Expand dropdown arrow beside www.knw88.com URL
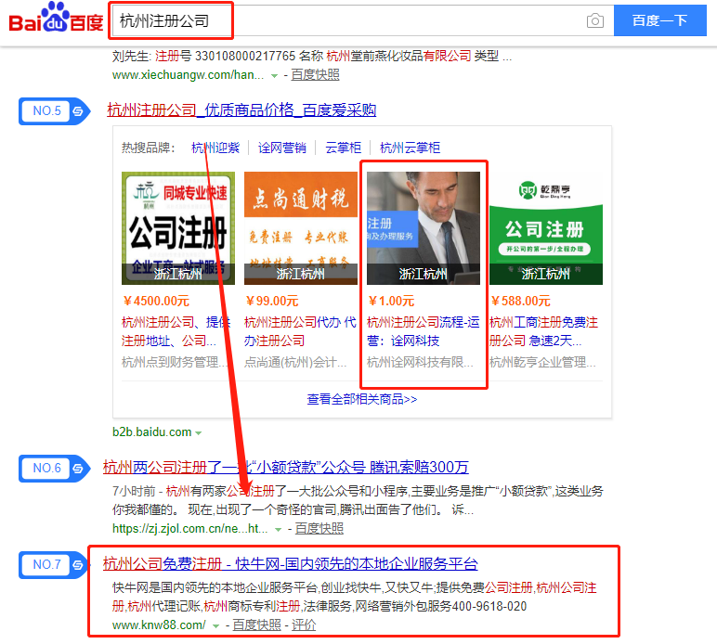Viewport: 717px width, 644px height. point(215,626)
